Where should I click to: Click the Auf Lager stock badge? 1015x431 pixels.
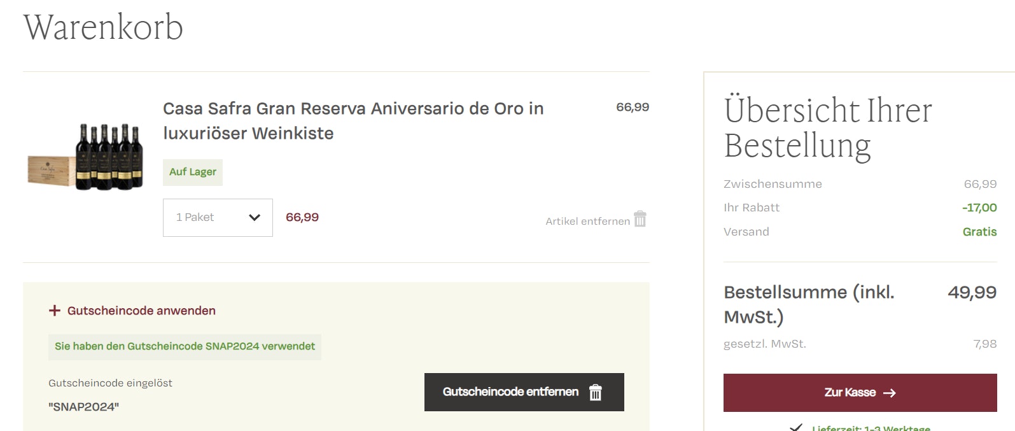193,172
